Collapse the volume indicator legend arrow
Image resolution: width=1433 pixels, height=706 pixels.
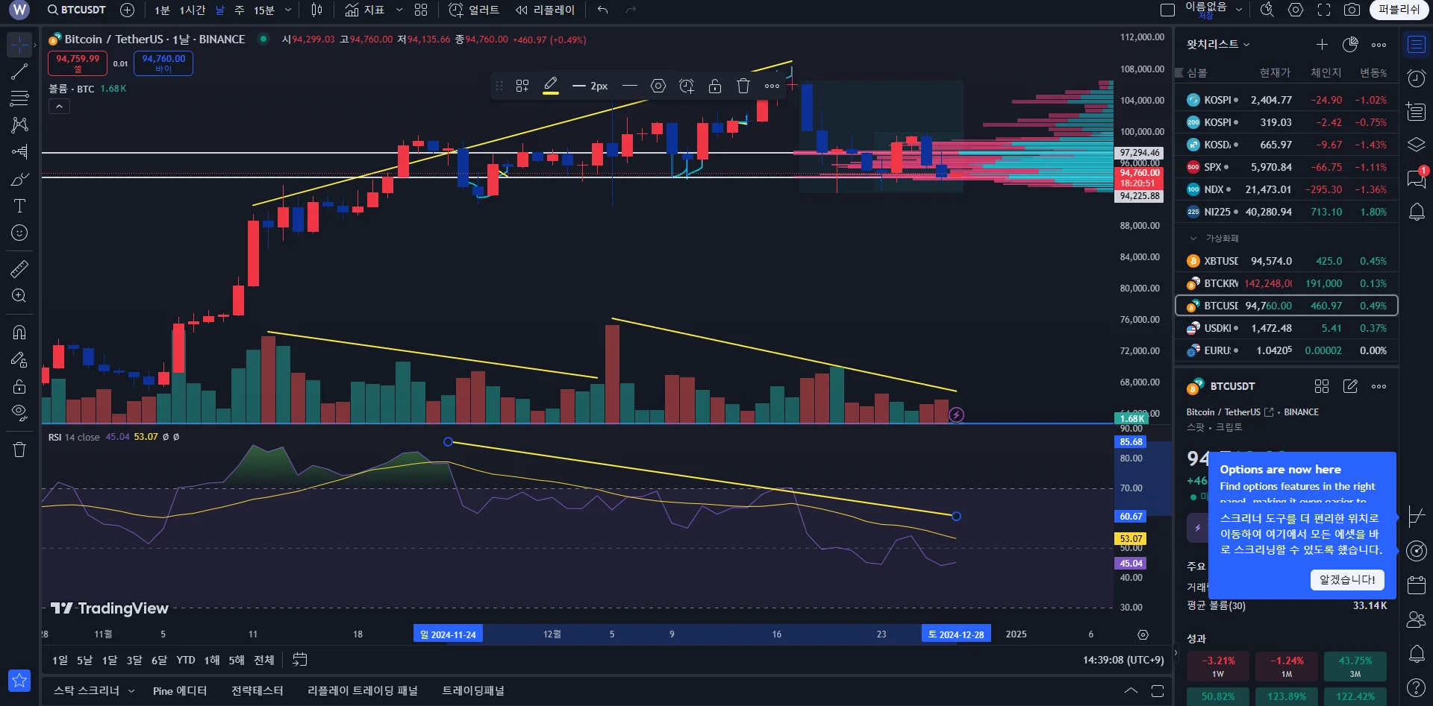tap(59, 107)
